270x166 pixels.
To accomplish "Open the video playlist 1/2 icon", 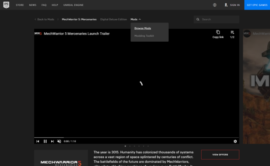I will 232,32.
